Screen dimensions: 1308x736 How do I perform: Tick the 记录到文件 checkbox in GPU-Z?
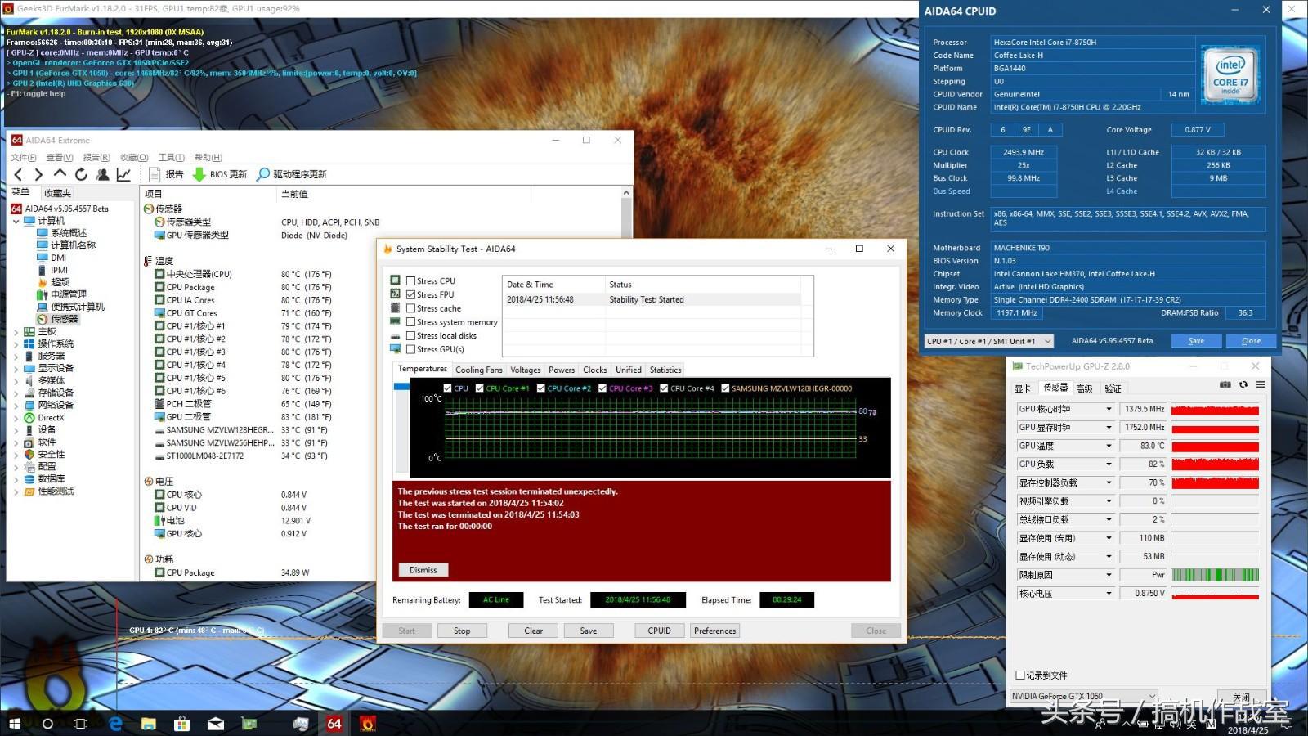1020,675
